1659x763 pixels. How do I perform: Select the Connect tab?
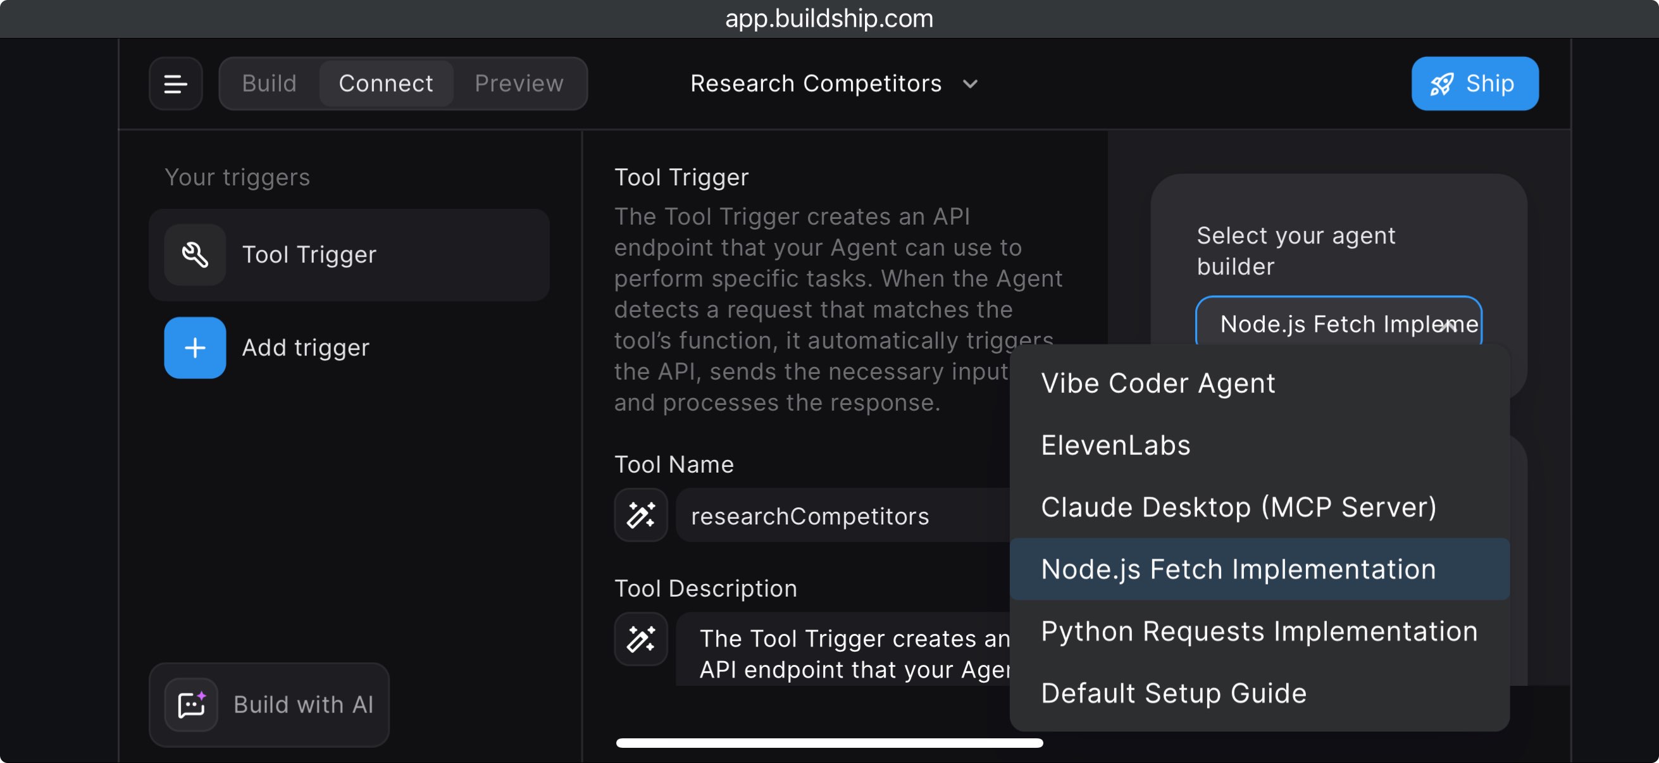pyautogui.click(x=386, y=84)
